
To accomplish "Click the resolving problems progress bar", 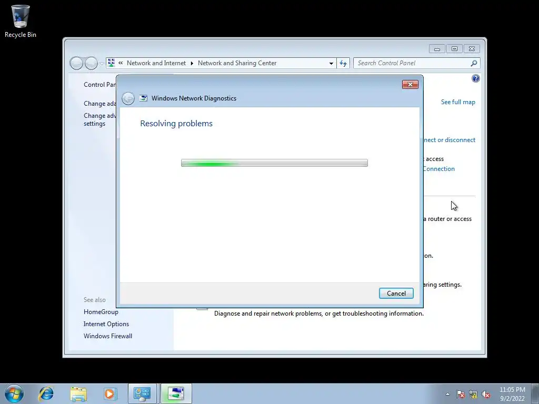I will 274,163.
